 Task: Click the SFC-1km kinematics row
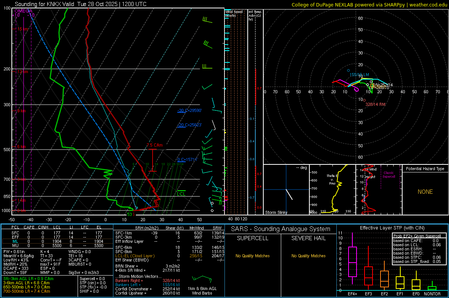pos(170,233)
